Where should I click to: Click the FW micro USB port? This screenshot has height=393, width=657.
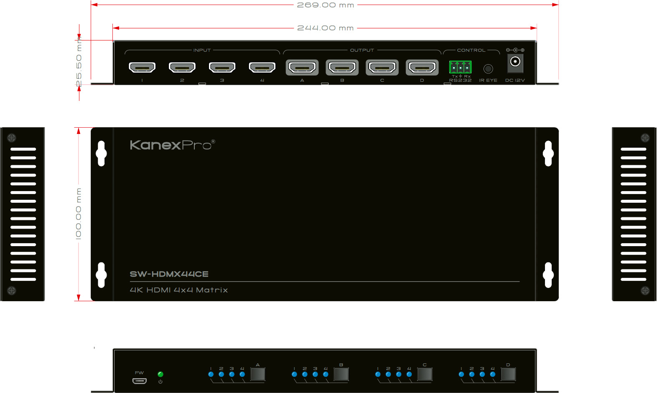[140, 381]
